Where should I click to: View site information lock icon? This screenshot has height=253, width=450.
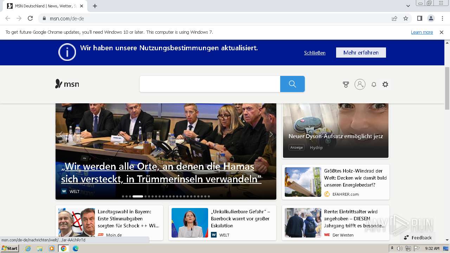click(44, 18)
